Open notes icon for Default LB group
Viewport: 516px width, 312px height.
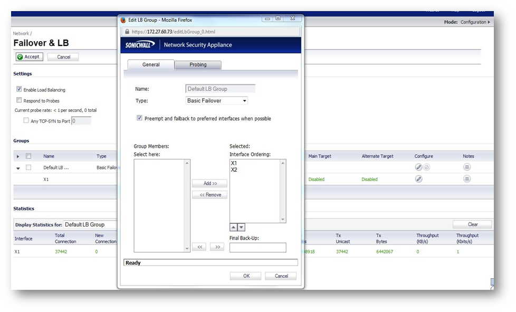(x=467, y=167)
